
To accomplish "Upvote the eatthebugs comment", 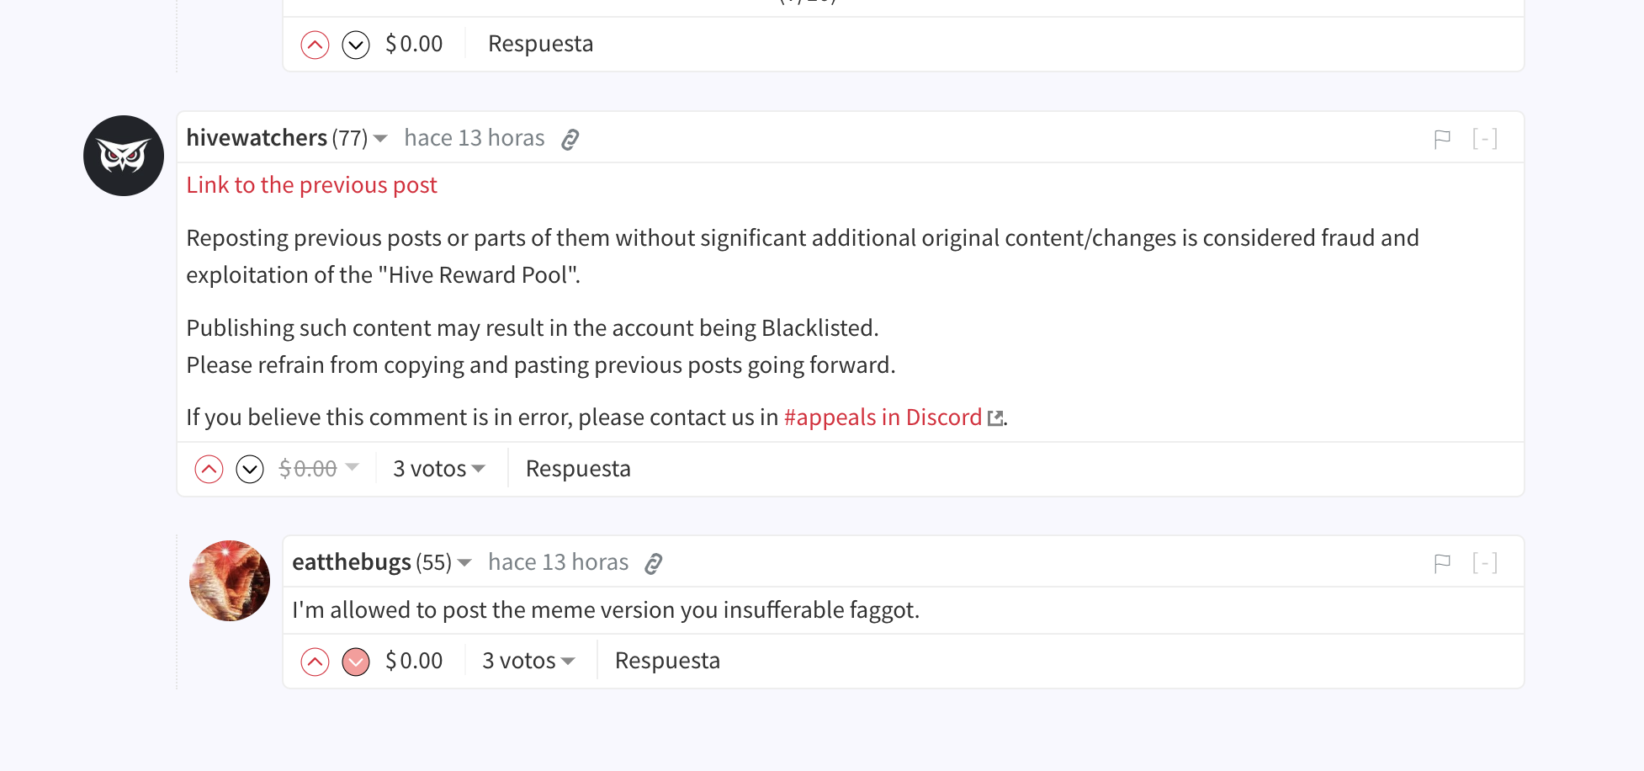I will (315, 662).
